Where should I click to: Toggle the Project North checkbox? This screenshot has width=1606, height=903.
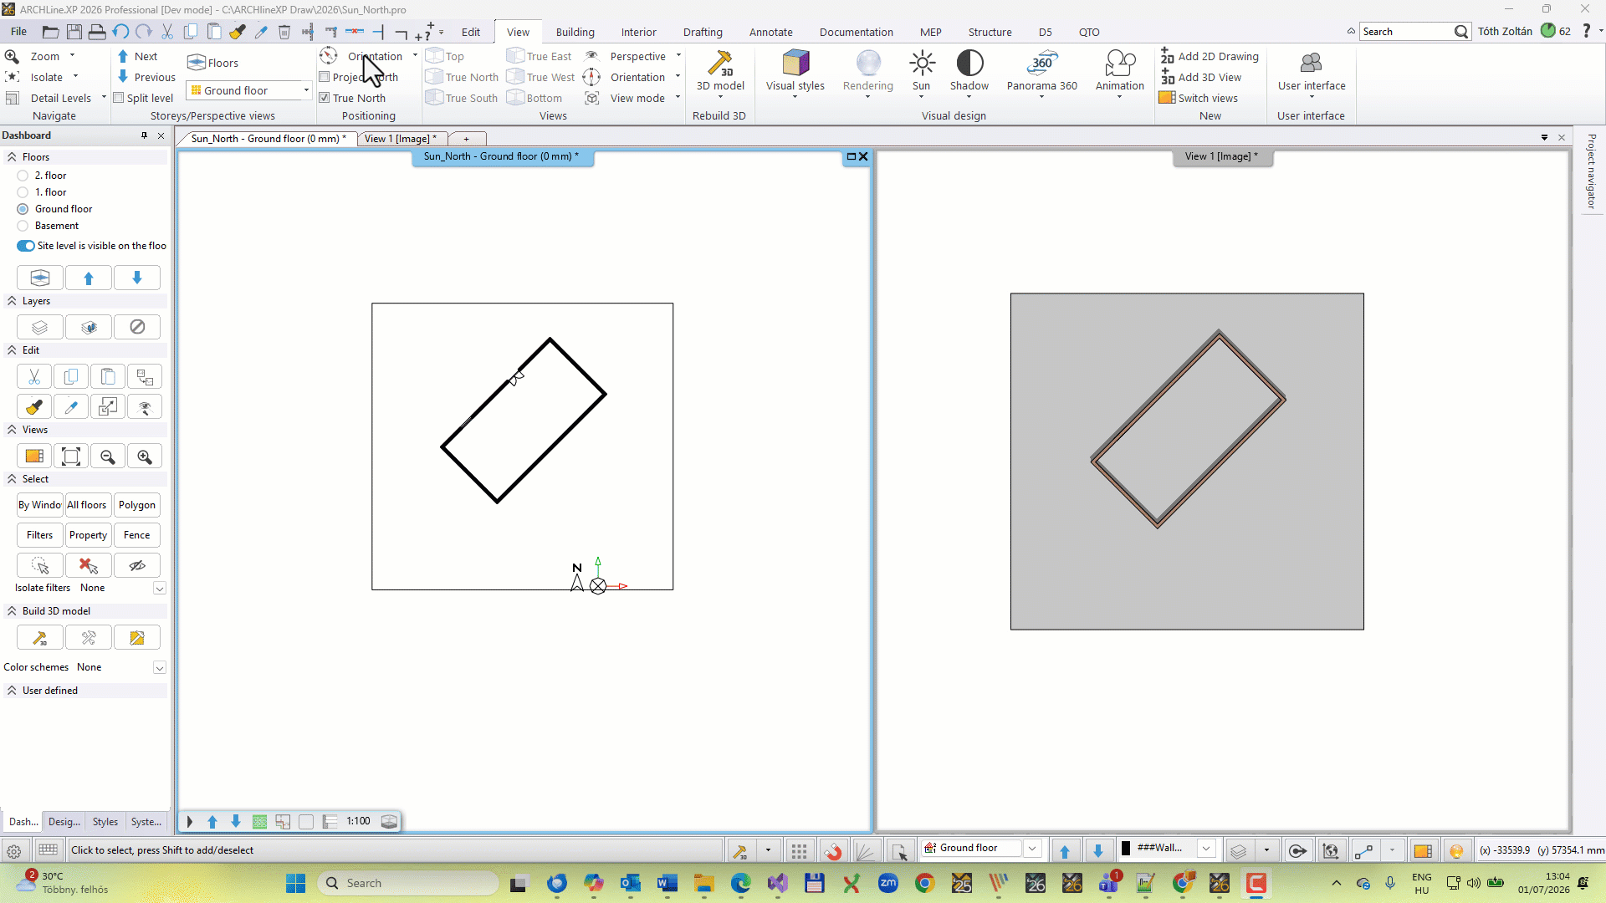pos(325,77)
